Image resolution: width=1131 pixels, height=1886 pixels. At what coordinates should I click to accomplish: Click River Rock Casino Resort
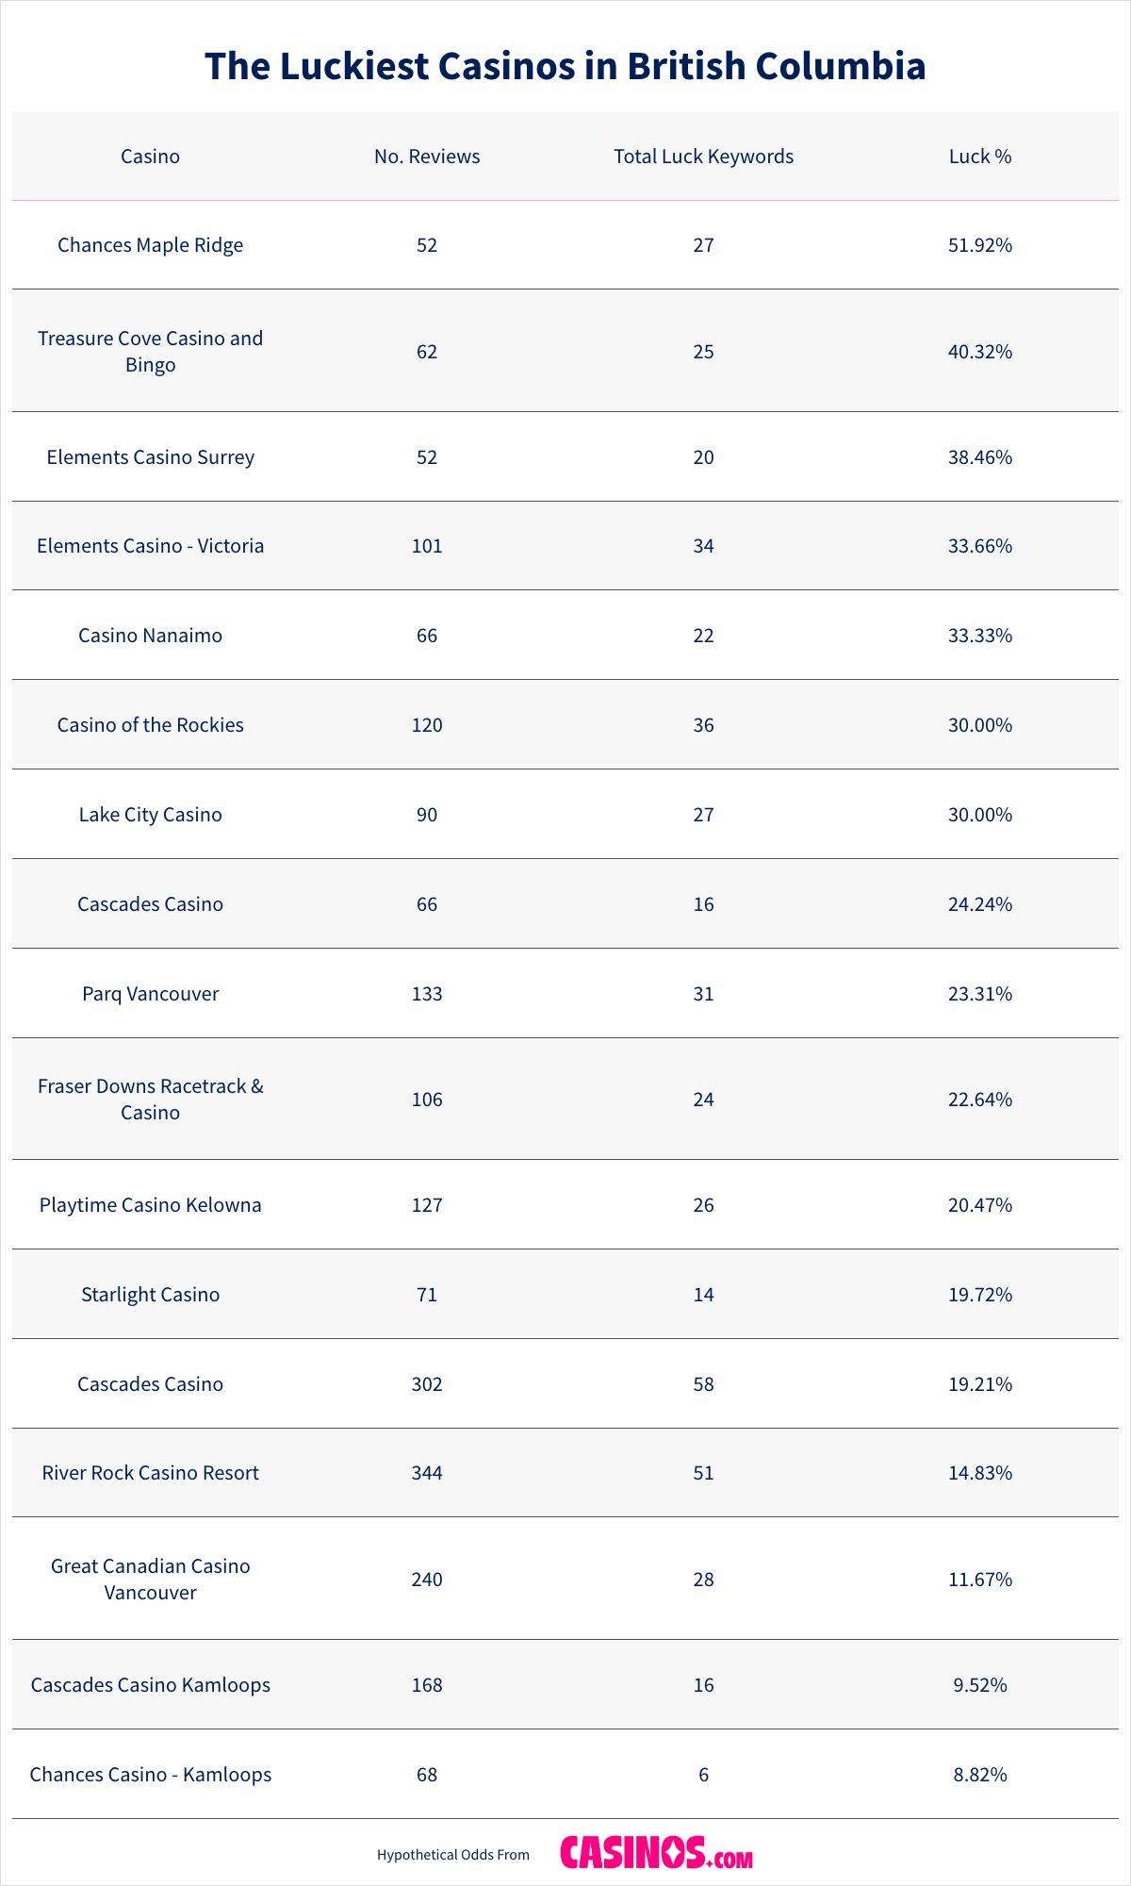tap(150, 1473)
